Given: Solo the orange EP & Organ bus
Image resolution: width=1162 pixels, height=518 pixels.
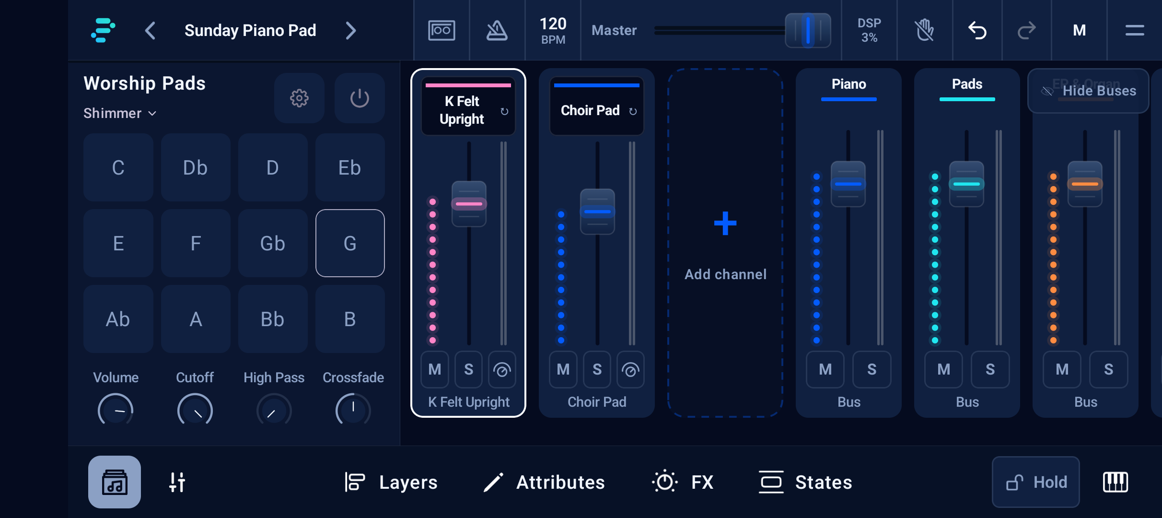Looking at the screenshot, I should pyautogui.click(x=1108, y=369).
